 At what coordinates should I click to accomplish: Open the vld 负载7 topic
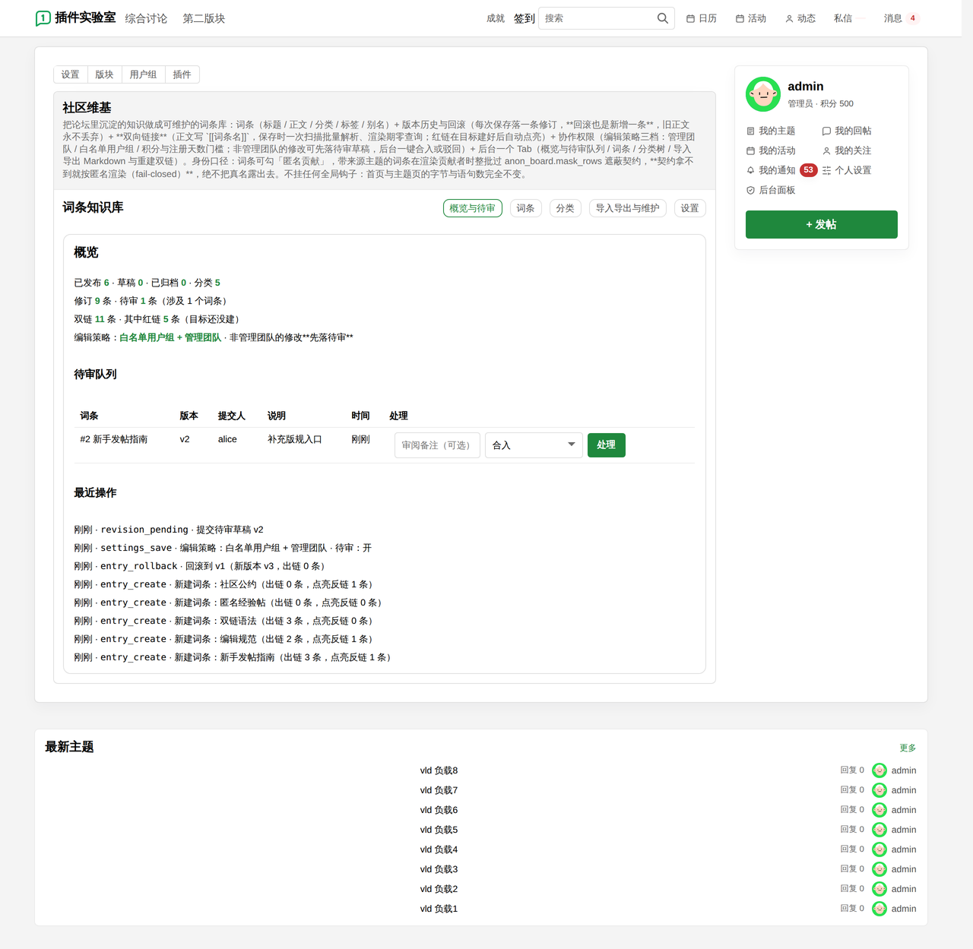tap(439, 790)
